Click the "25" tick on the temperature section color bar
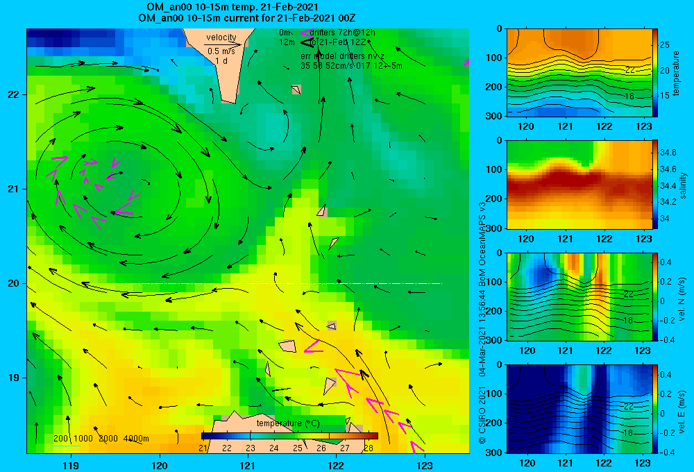The width and height of the screenshot is (694, 472). (665, 45)
